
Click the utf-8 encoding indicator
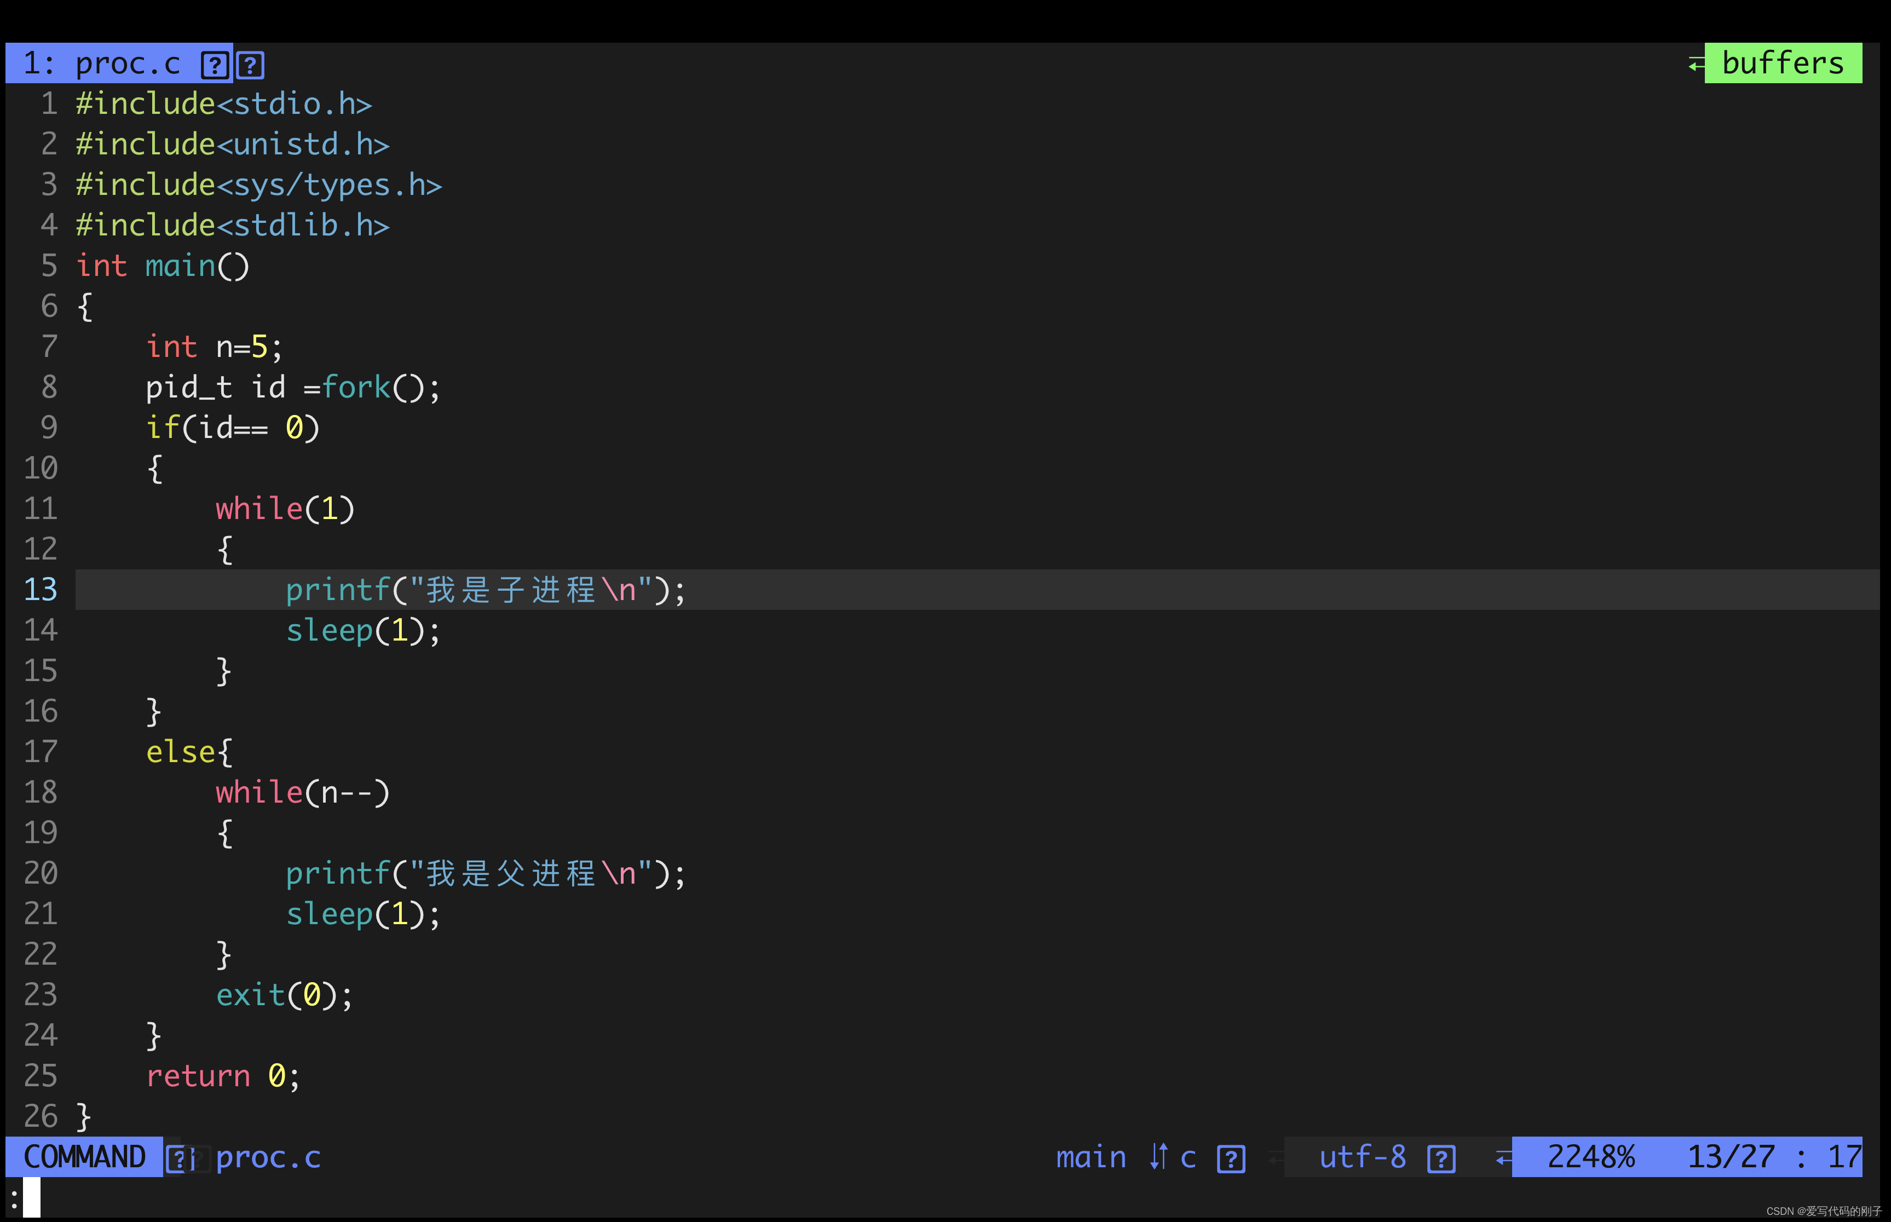[1363, 1158]
